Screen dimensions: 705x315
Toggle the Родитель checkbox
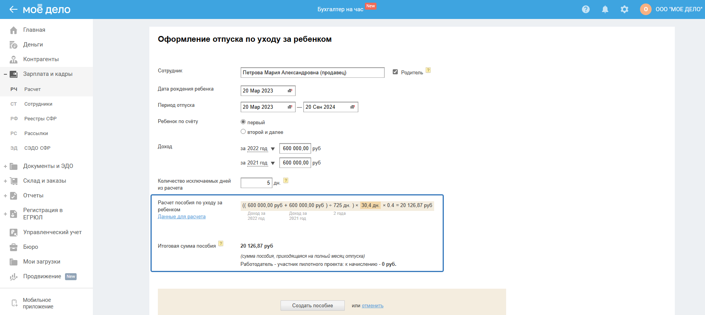[x=395, y=72]
